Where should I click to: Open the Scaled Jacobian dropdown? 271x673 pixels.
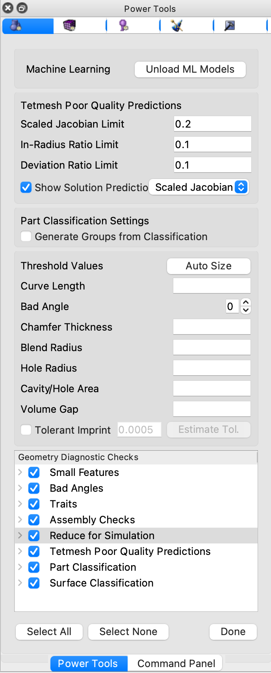(x=199, y=187)
